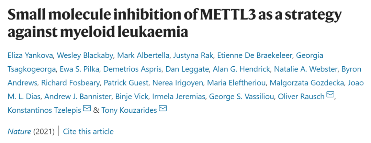371x143 pixels.
Task: Open Tony Kouzarides author link
Action: pos(130,110)
